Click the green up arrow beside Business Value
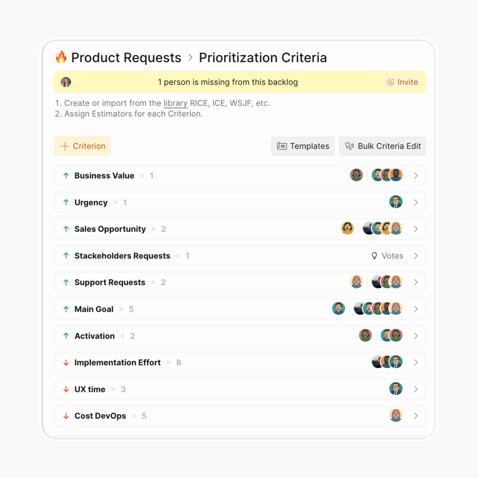Screen dimensions: 478x478 coord(66,176)
